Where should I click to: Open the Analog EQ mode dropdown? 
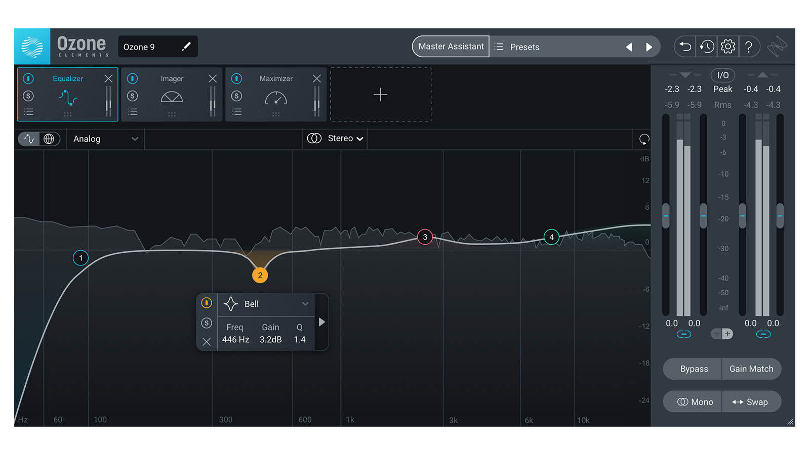coord(105,139)
